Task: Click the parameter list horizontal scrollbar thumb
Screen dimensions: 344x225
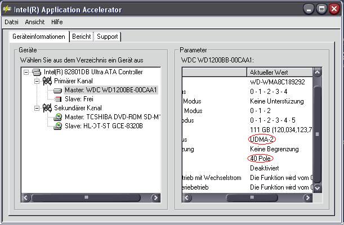Action: coord(252,198)
